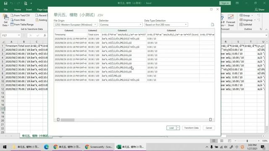
Task: Click the Forecast Sheet icon
Action: [x=231, y=21]
